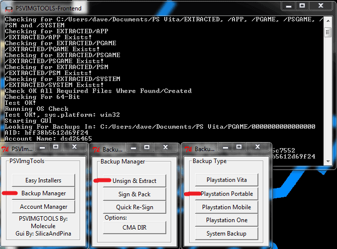This screenshot has width=337, height=249.
Task: Click the 'Molecule' credit text
Action: (43, 226)
